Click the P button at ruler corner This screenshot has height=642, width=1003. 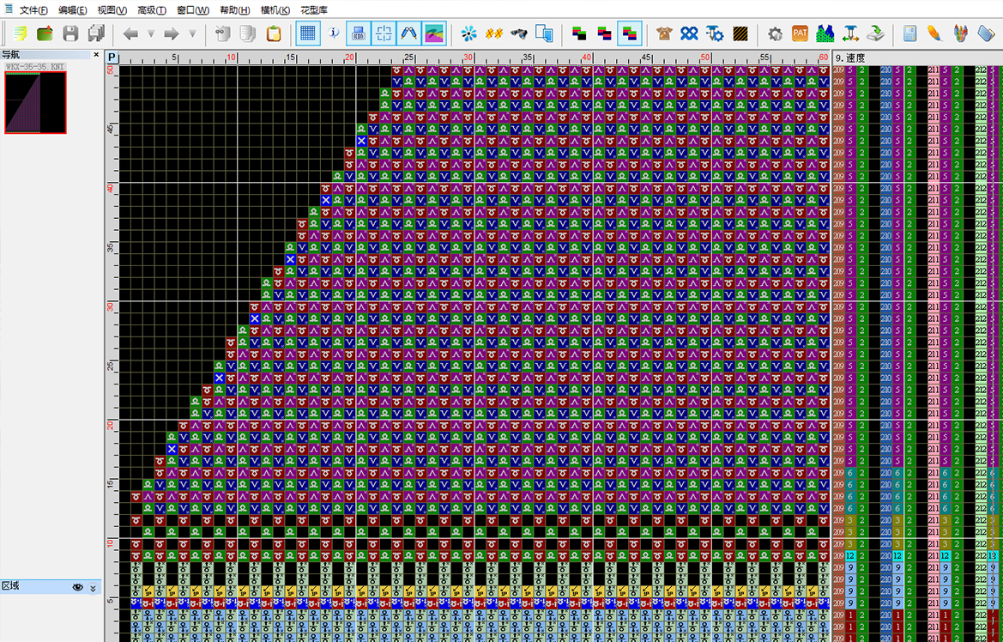[112, 58]
